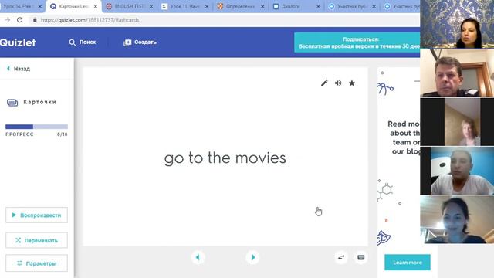
Task: Click the progress bar under Карточки
Action: pyautogui.click(x=36, y=127)
